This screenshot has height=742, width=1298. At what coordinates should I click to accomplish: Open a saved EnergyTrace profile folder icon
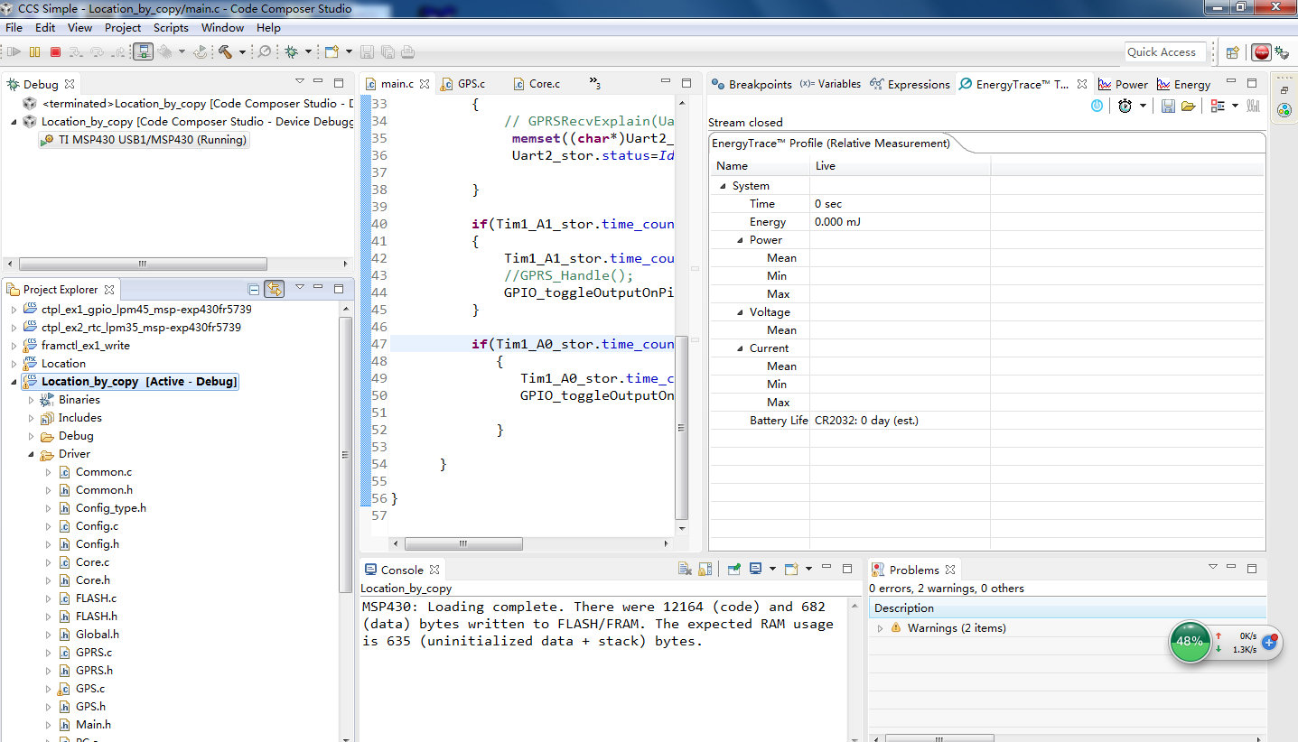1188,106
